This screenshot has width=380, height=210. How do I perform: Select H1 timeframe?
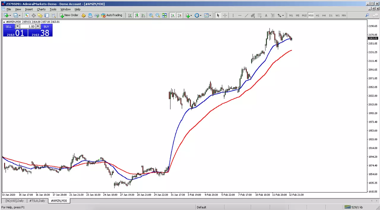click(318, 15)
